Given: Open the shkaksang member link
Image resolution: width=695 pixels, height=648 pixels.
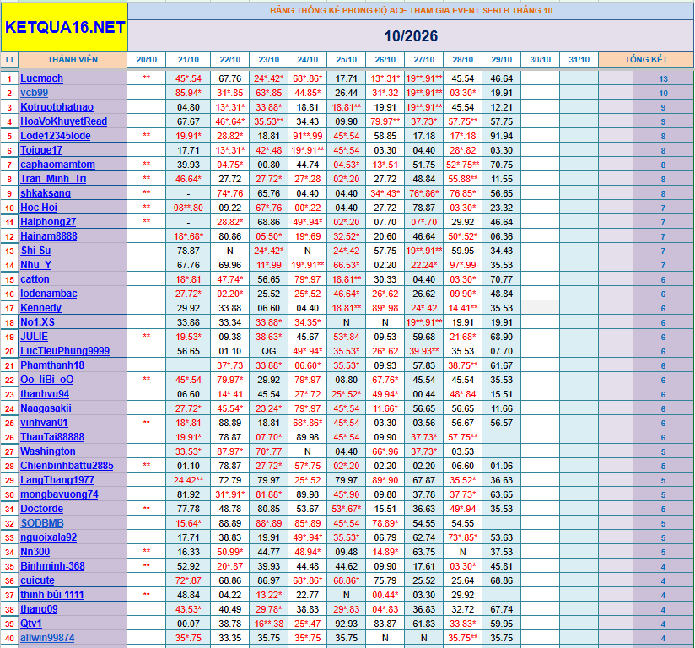Looking at the screenshot, I should pos(46,193).
